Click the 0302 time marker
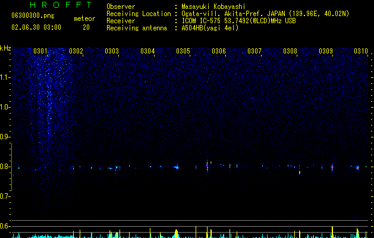This screenshot has width=374, height=238. (x=76, y=51)
